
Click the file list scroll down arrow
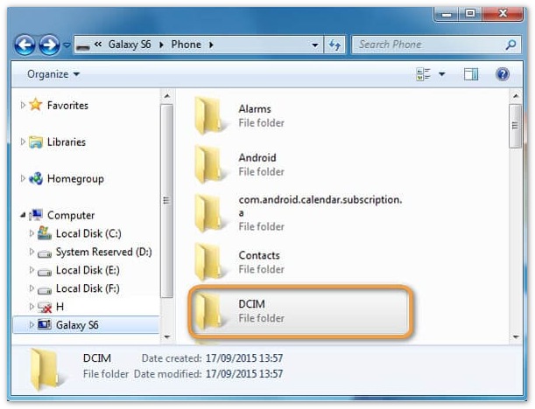tap(516, 336)
